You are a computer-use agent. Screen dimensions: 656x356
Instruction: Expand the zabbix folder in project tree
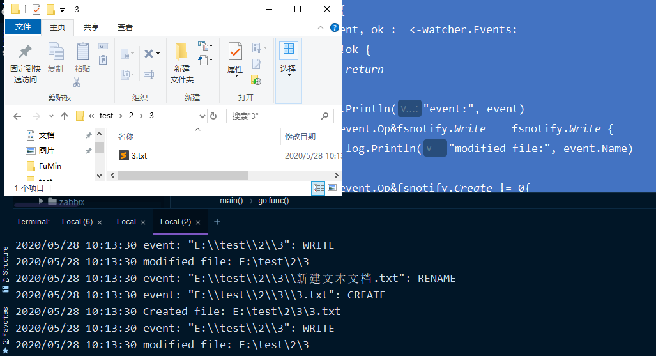41,201
